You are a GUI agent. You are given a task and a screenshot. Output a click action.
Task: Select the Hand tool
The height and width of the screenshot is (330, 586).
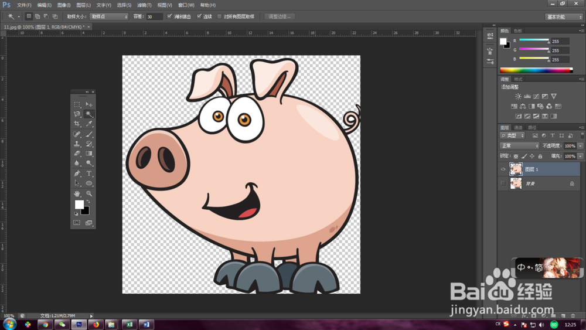(77, 193)
